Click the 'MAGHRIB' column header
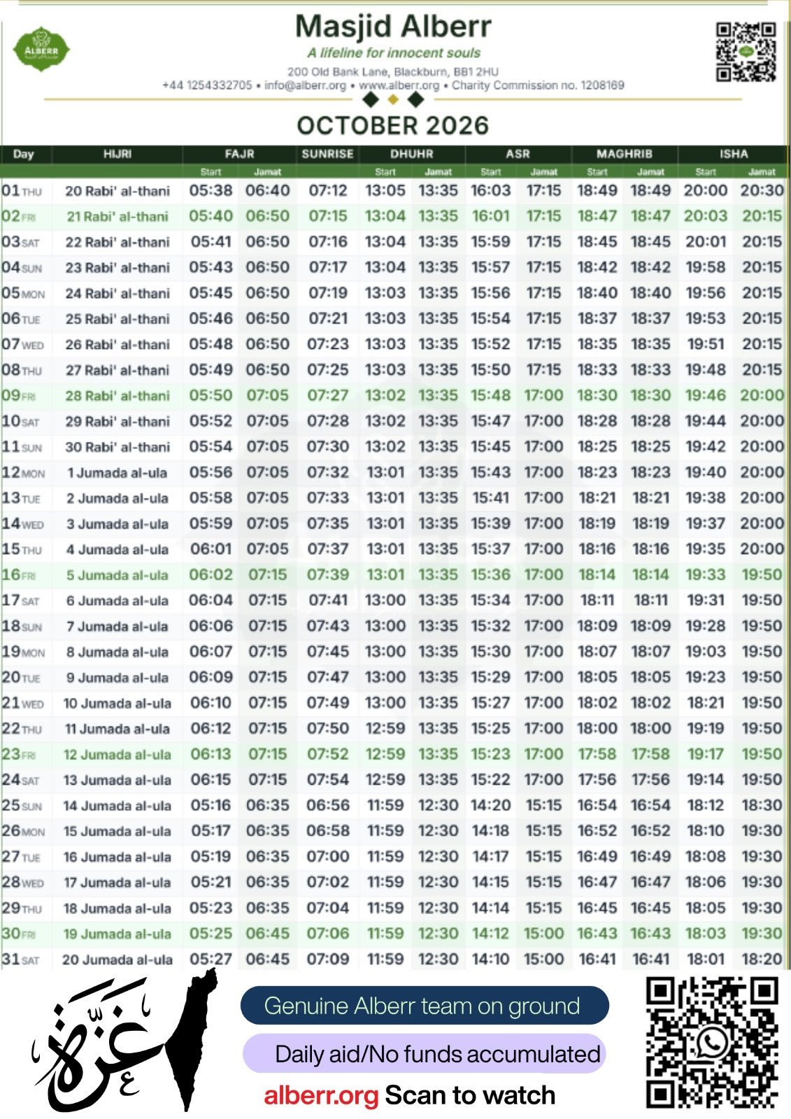 [625, 154]
